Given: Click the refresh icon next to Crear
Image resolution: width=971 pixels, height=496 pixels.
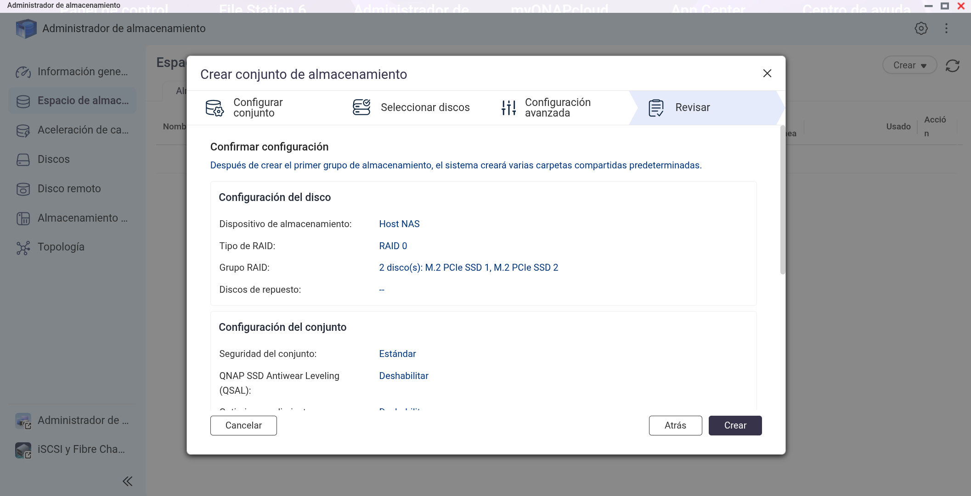Looking at the screenshot, I should tap(953, 66).
